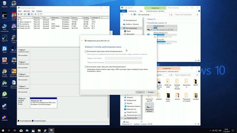Click Refresh icon in Этот компьютер address bar

pyautogui.click(x=172, y=15)
